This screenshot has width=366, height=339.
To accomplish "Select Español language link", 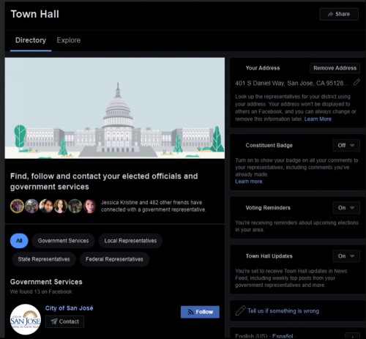I will pyautogui.click(x=283, y=336).
